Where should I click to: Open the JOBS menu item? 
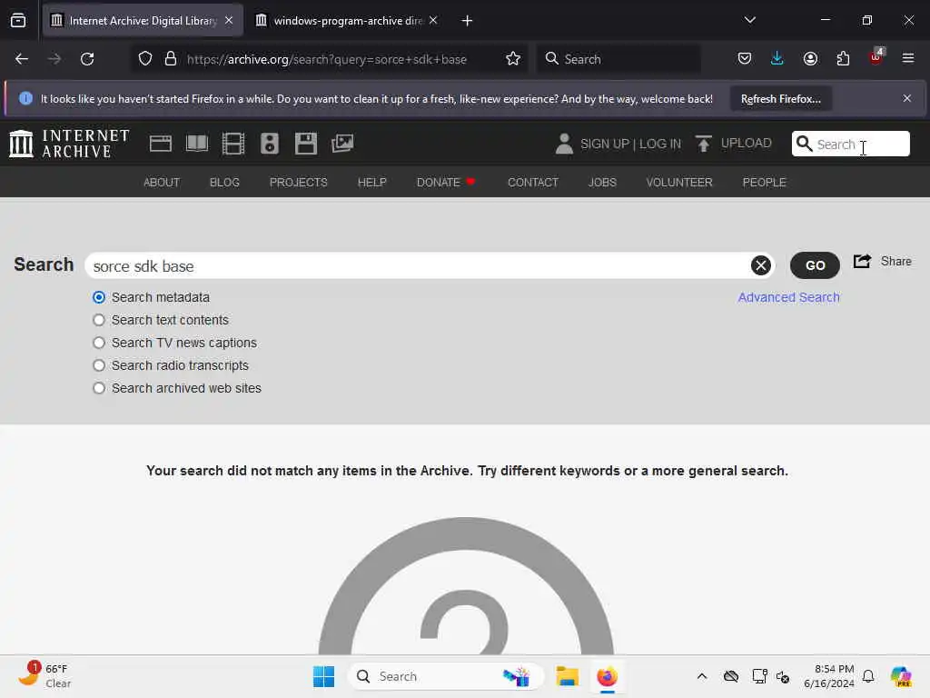tap(602, 182)
